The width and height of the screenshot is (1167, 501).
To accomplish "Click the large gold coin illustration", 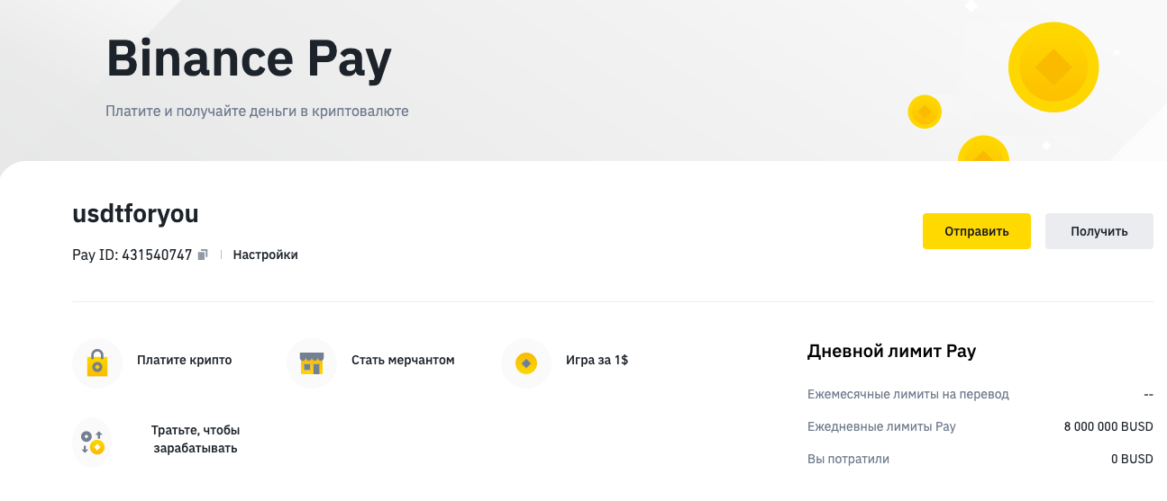I will tap(1053, 67).
